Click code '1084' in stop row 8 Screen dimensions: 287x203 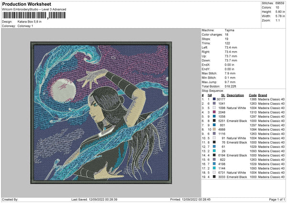tap(253, 130)
